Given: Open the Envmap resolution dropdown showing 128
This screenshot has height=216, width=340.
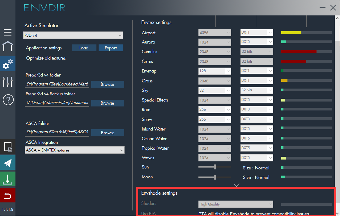Looking at the screenshot, I should (x=215, y=71).
